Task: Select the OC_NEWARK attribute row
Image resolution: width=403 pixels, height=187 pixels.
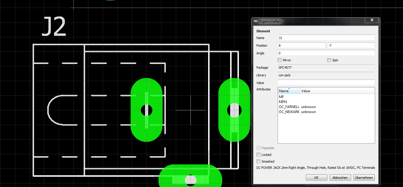Action: click(x=326, y=112)
